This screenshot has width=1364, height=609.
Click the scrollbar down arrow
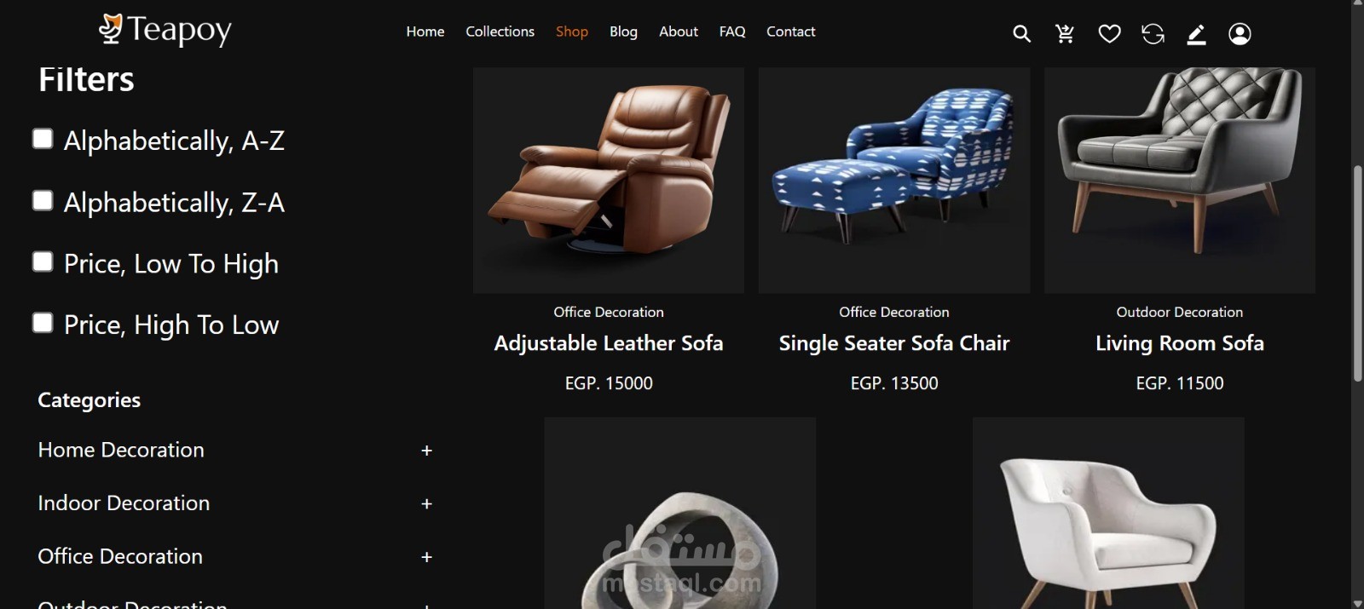tap(1357, 603)
